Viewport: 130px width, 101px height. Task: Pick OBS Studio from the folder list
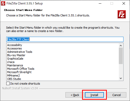point(14,79)
